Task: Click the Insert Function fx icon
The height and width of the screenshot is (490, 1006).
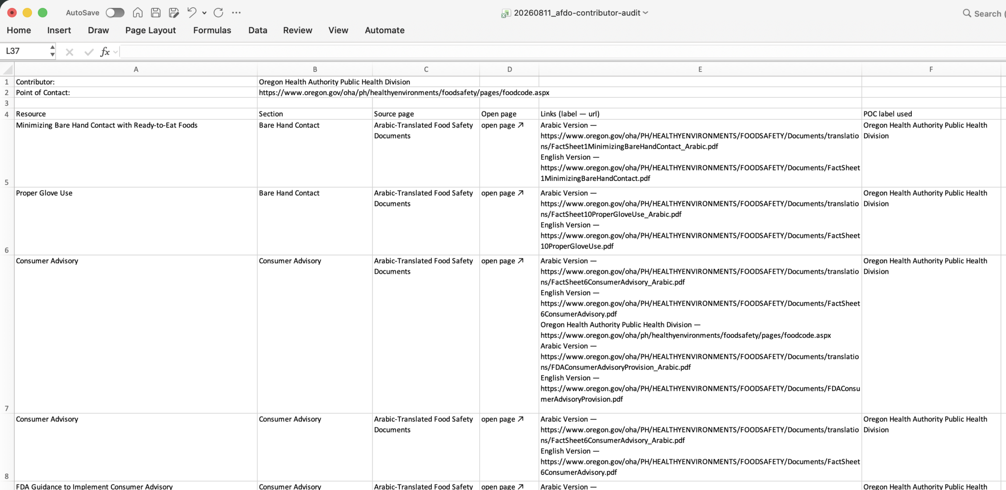Action: (x=105, y=52)
